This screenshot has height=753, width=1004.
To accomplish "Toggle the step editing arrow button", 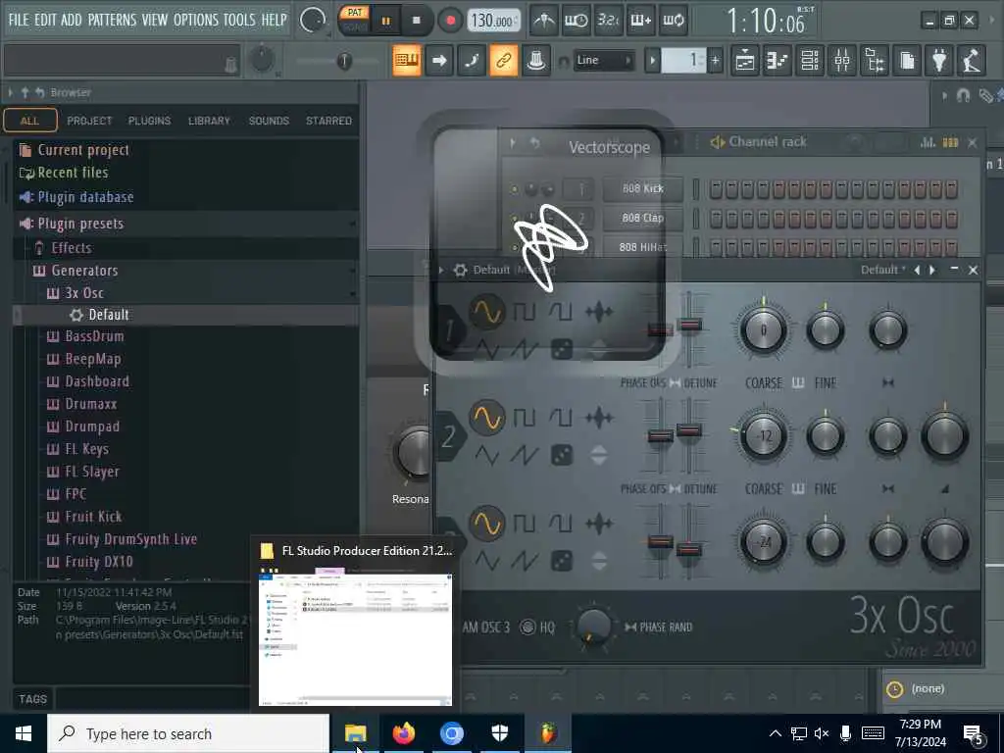I will (439, 61).
